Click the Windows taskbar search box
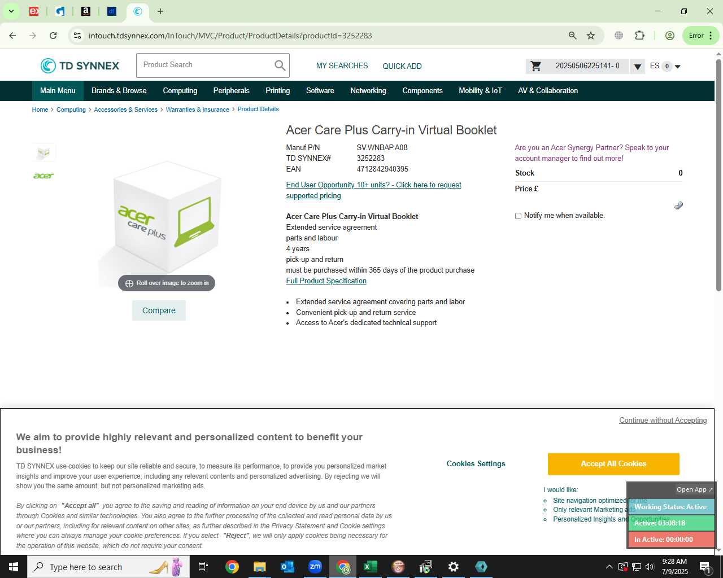The width and height of the screenshot is (723, 578). click(x=110, y=567)
